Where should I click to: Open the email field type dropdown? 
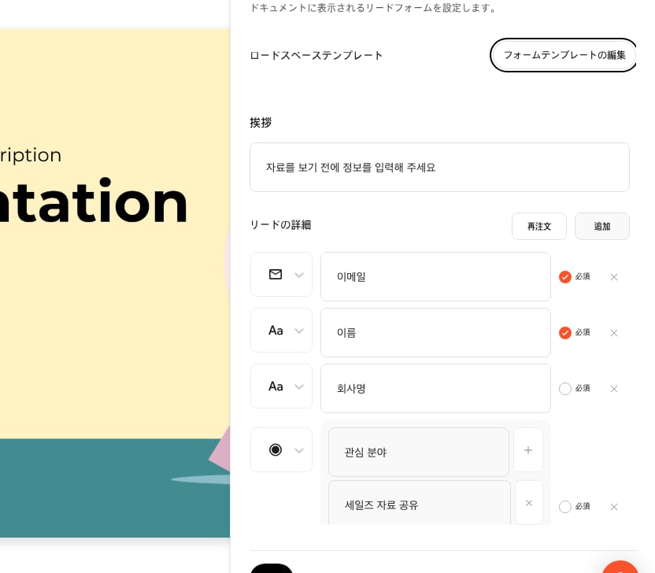tap(281, 275)
